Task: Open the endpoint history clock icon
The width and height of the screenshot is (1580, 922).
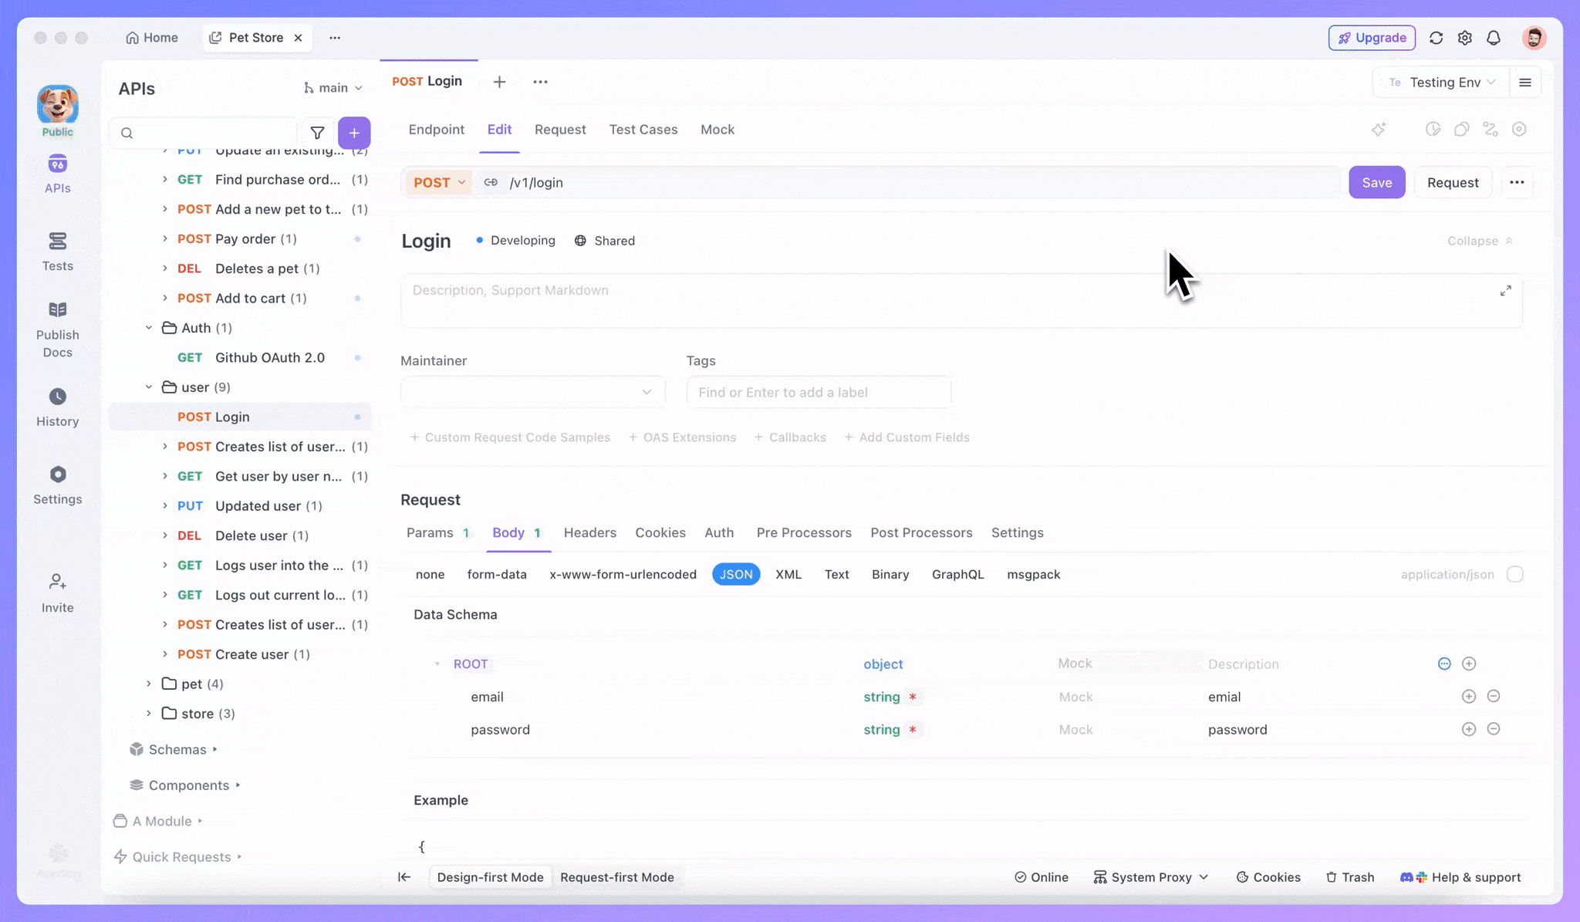Action: (1433, 130)
